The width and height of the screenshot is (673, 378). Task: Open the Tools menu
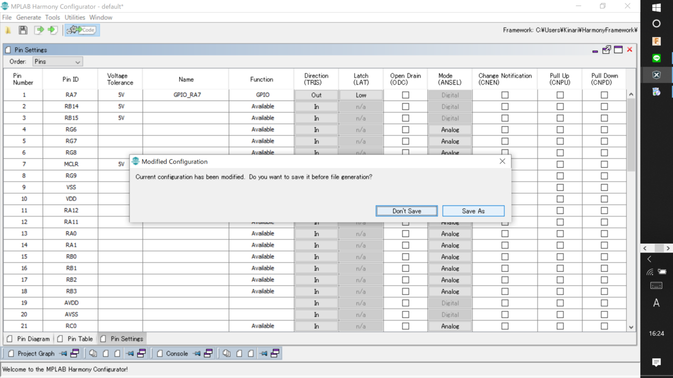tap(53, 17)
